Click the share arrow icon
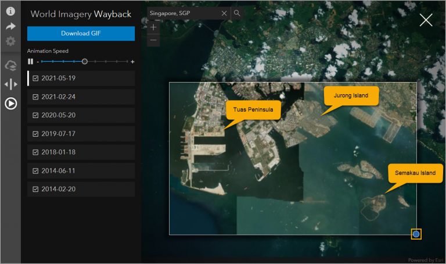The width and height of the screenshot is (446, 264). 10,27
